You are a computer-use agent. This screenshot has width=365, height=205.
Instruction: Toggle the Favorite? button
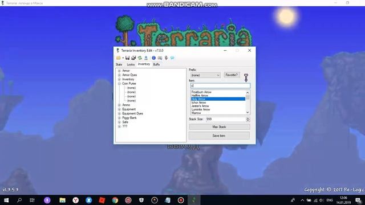[232, 75]
